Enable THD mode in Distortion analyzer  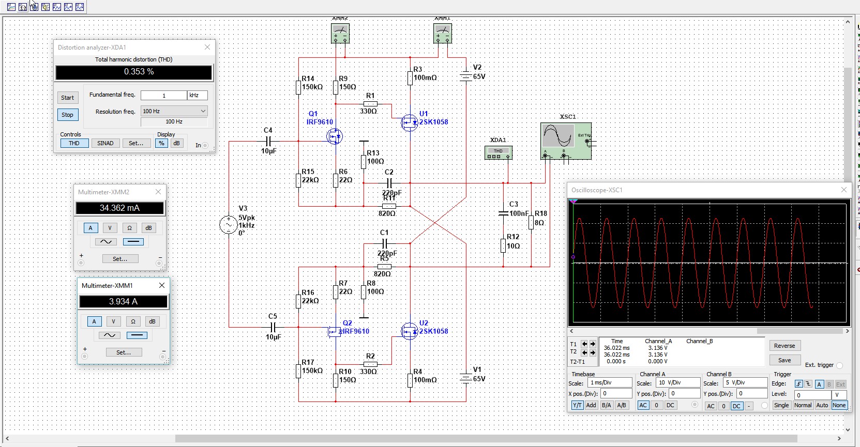[74, 143]
